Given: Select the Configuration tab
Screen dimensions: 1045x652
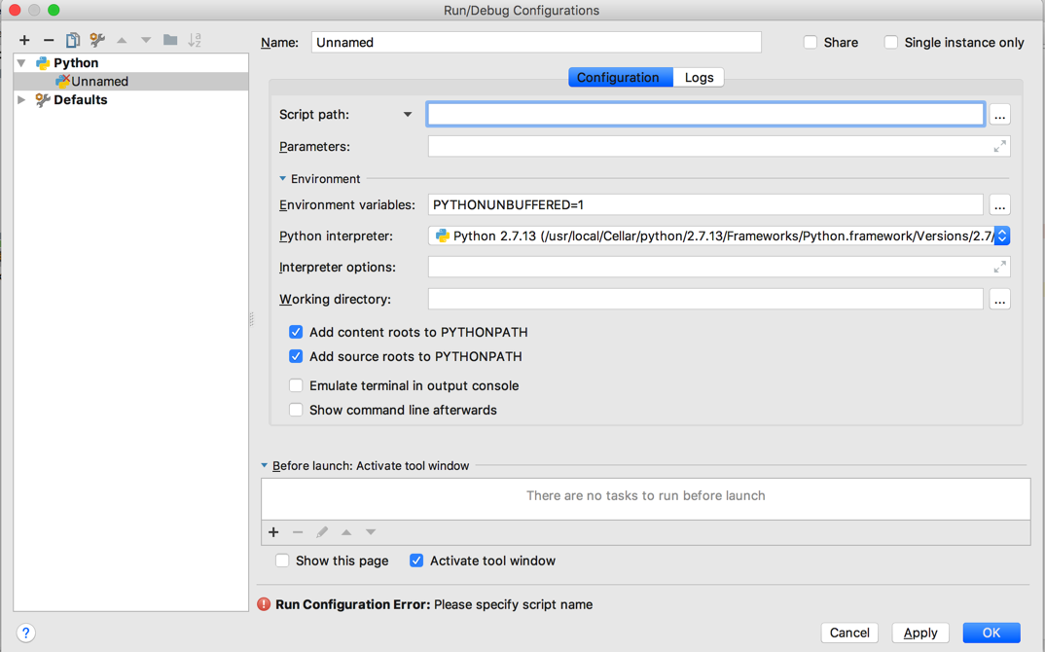Looking at the screenshot, I should [618, 78].
